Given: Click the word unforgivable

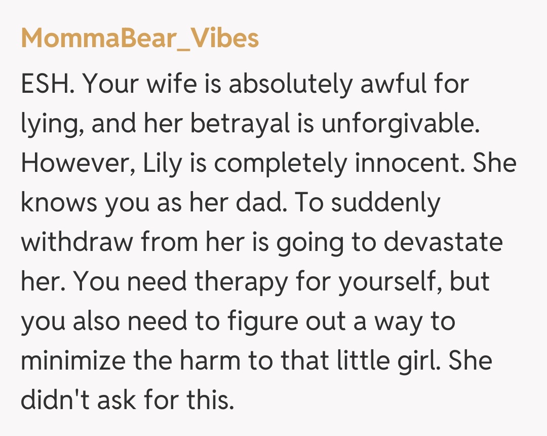Looking at the screenshot, I should (x=400, y=124).
